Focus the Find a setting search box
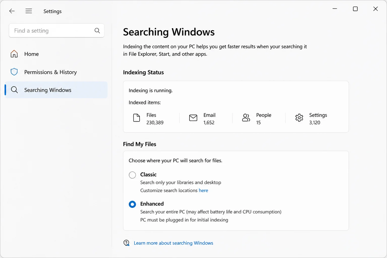 (56, 30)
